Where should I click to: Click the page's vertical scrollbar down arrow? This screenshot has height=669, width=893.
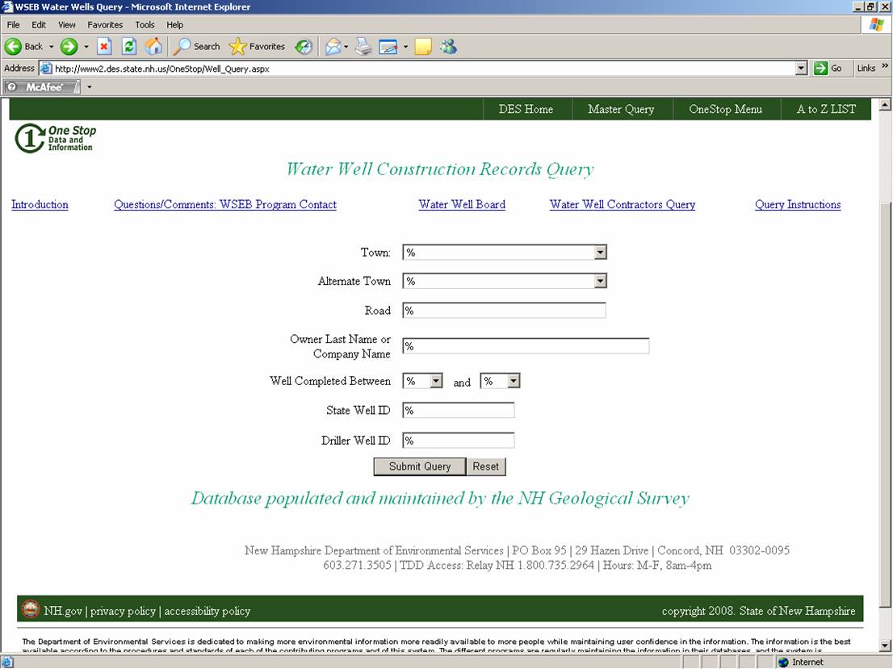[x=884, y=645]
